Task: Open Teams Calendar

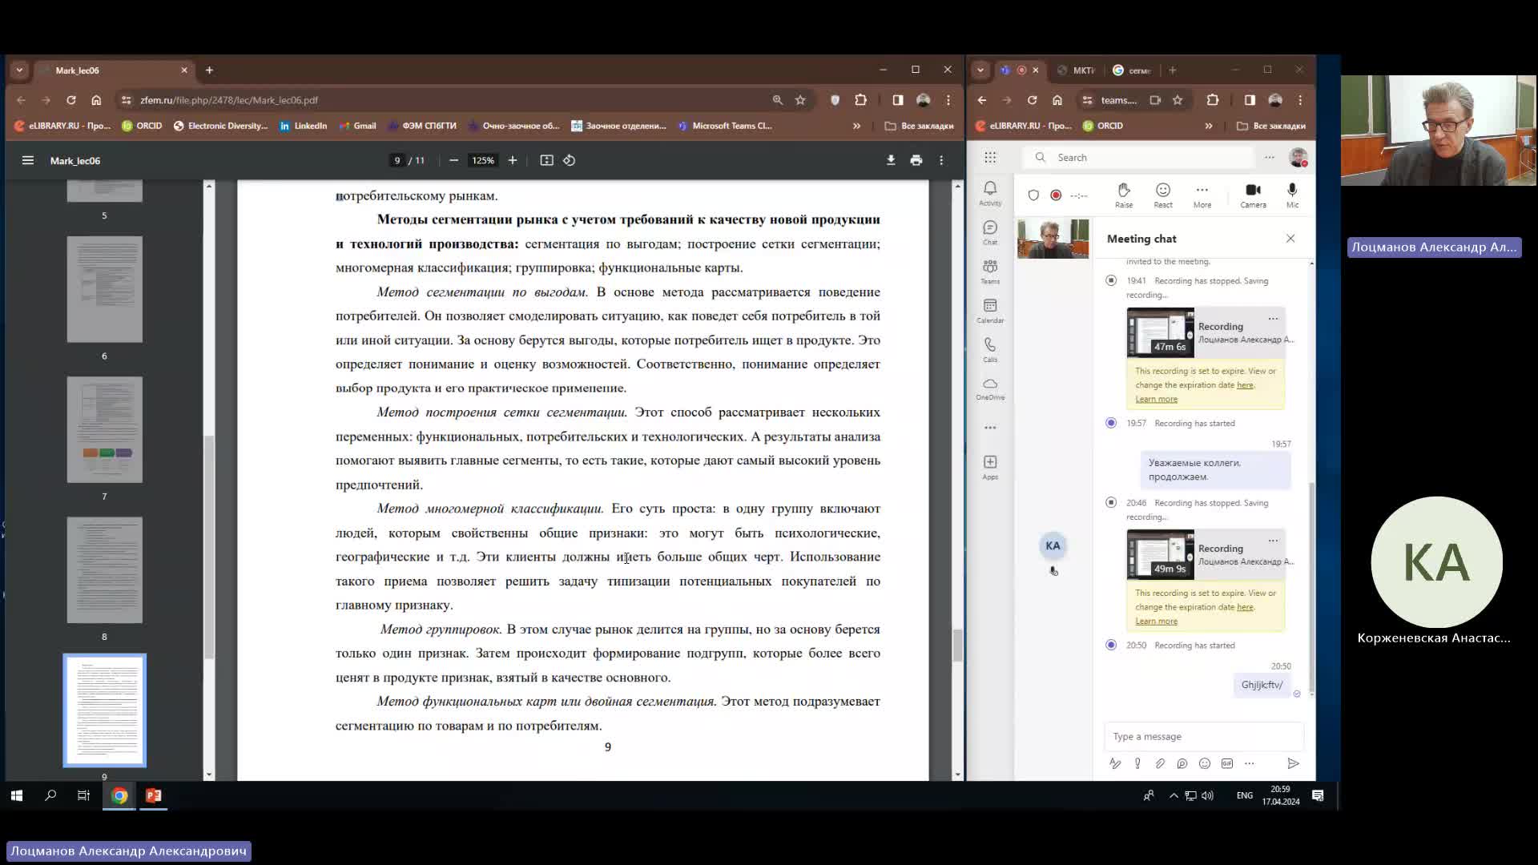Action: [990, 311]
